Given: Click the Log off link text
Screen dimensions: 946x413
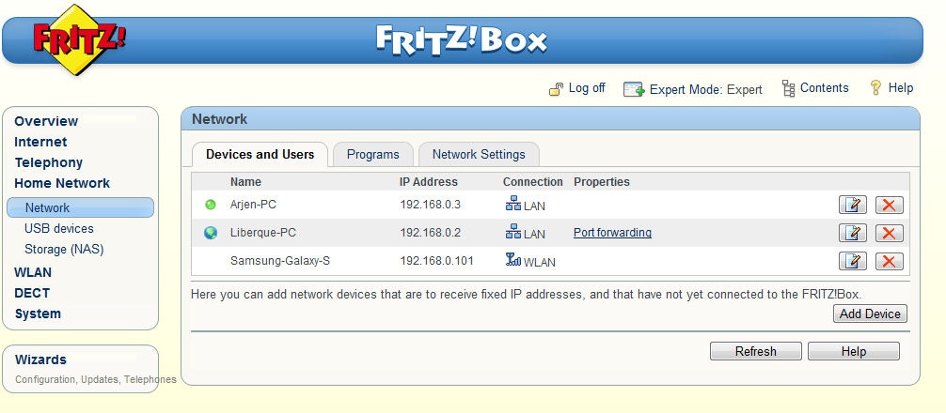Looking at the screenshot, I should [x=587, y=88].
